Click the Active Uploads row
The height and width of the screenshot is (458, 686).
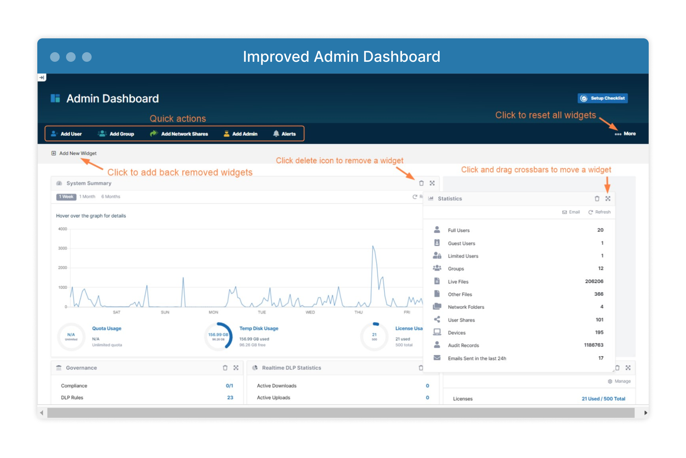tap(343, 398)
